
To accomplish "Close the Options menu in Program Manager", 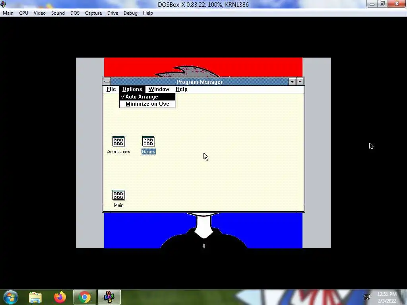I will [x=132, y=89].
